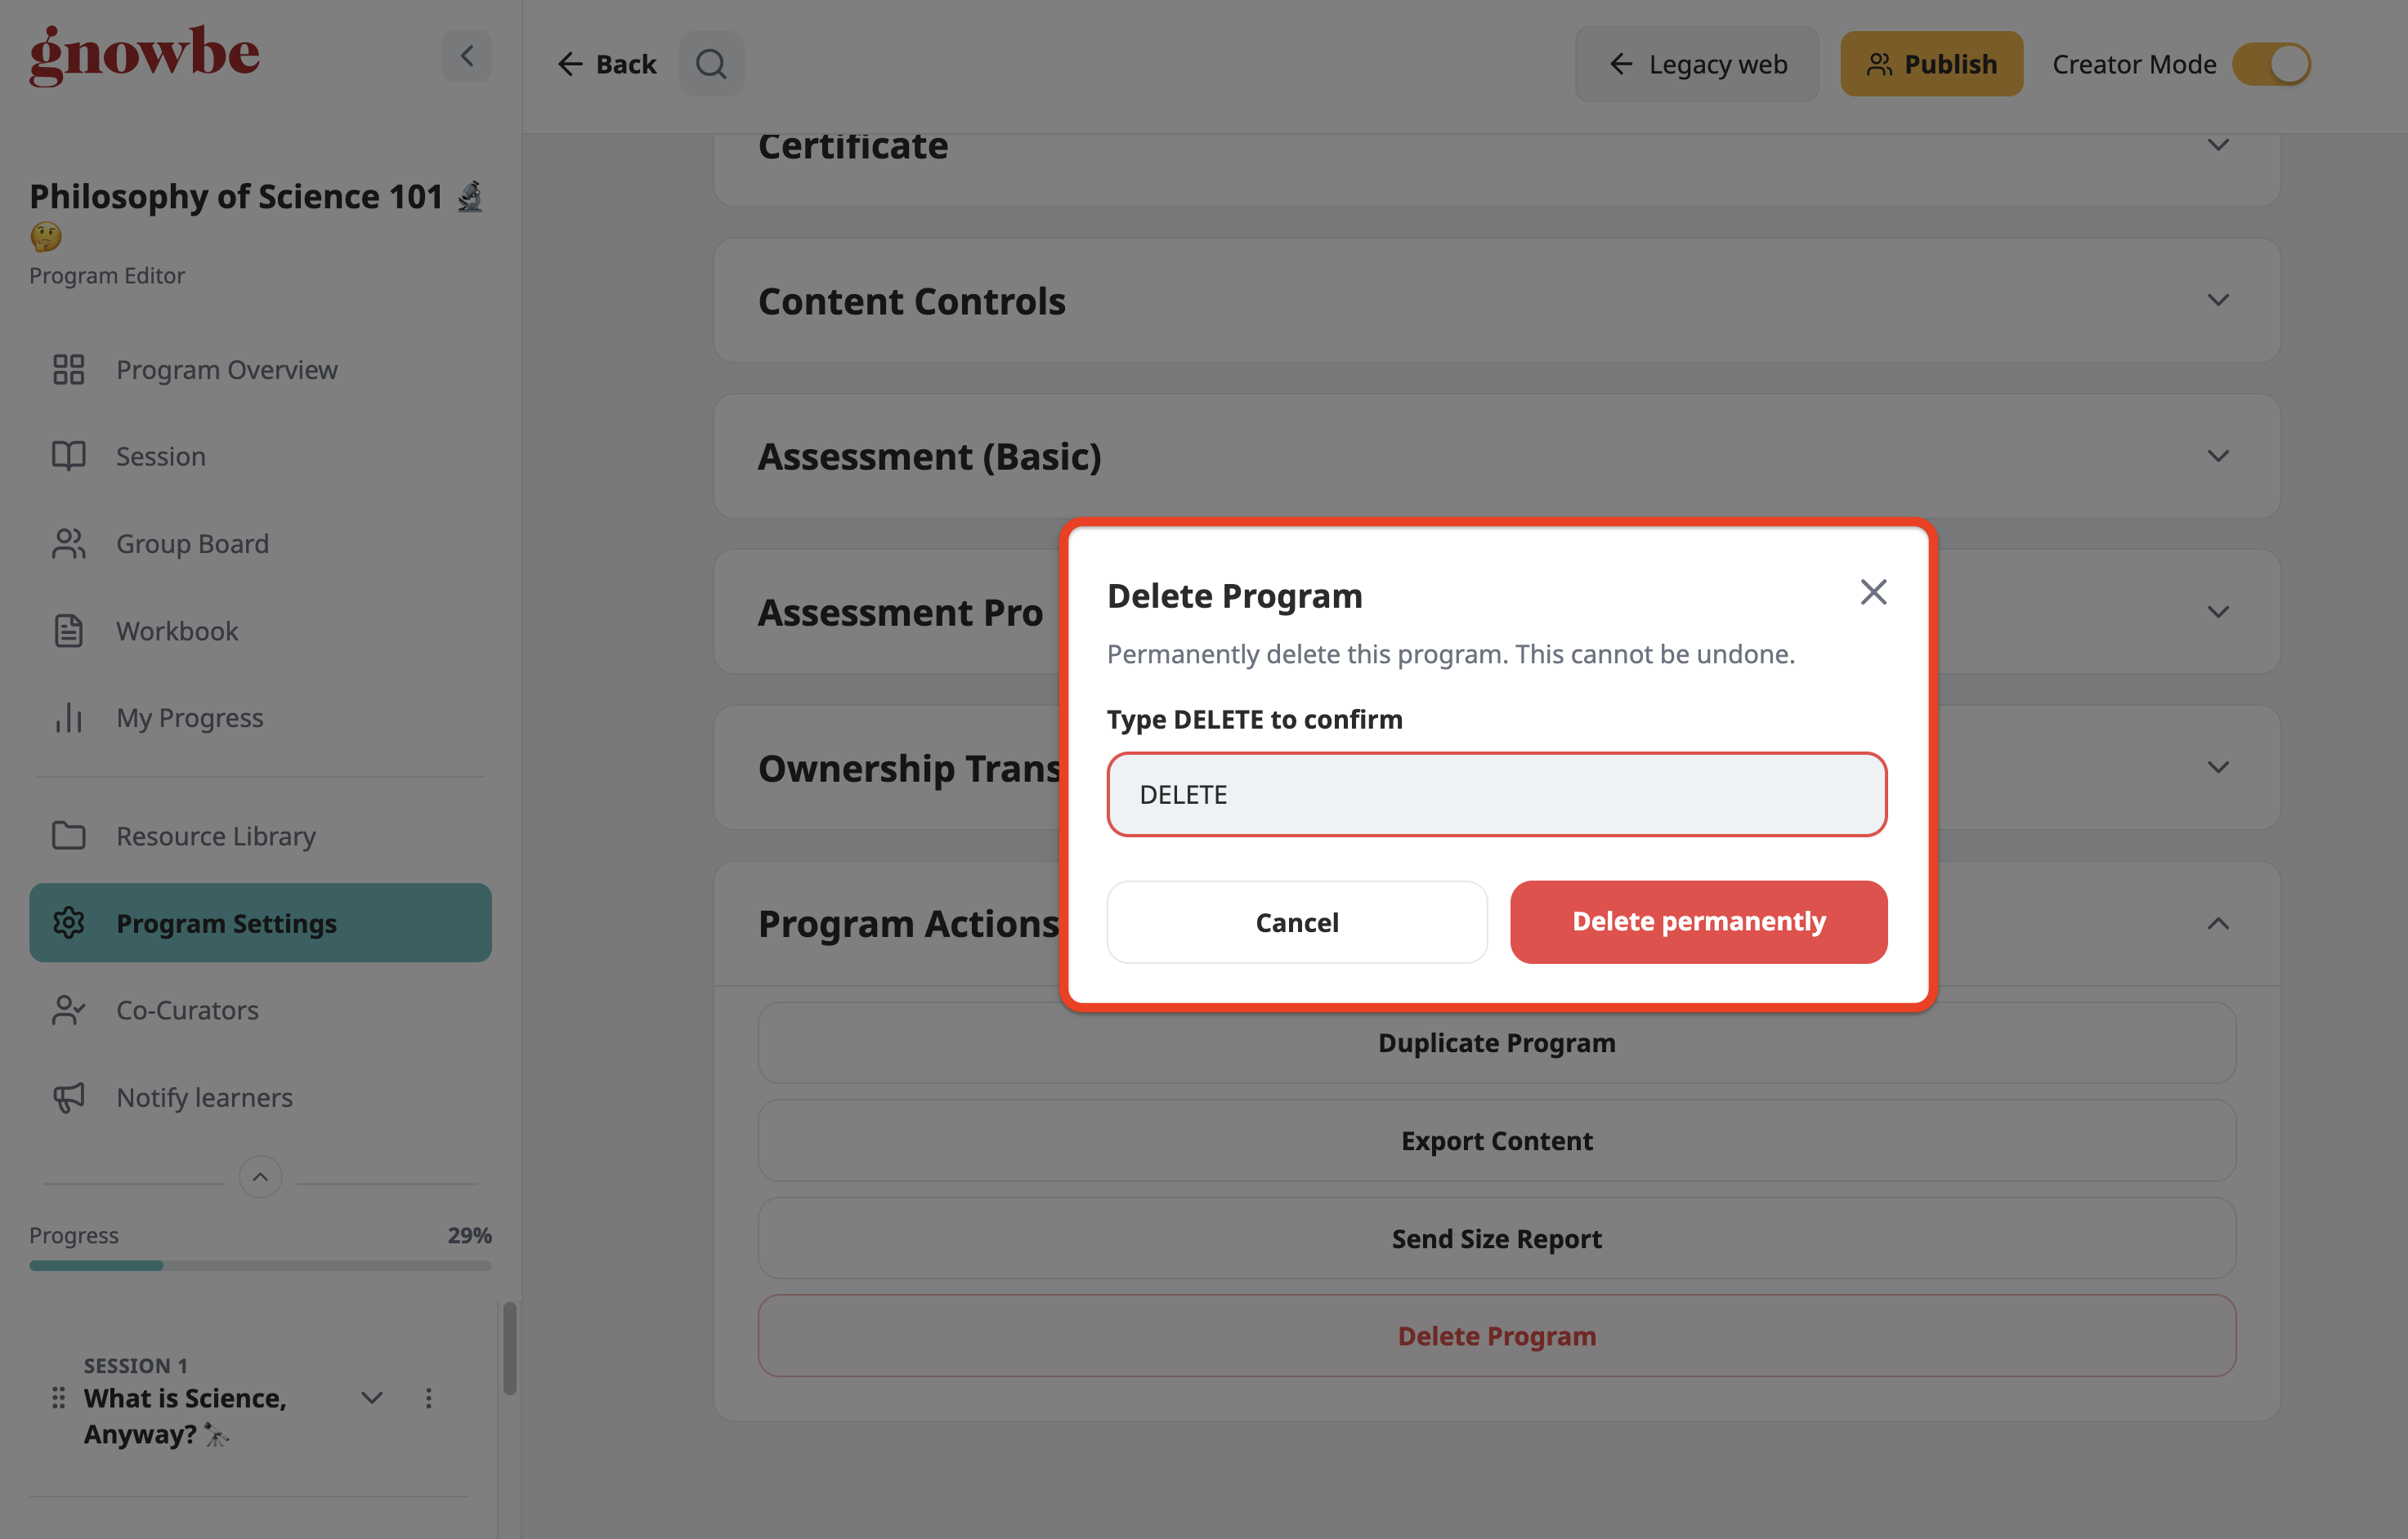Toggle the Creator Mode switch
Image resolution: width=2408 pixels, height=1539 pixels.
[x=2272, y=64]
